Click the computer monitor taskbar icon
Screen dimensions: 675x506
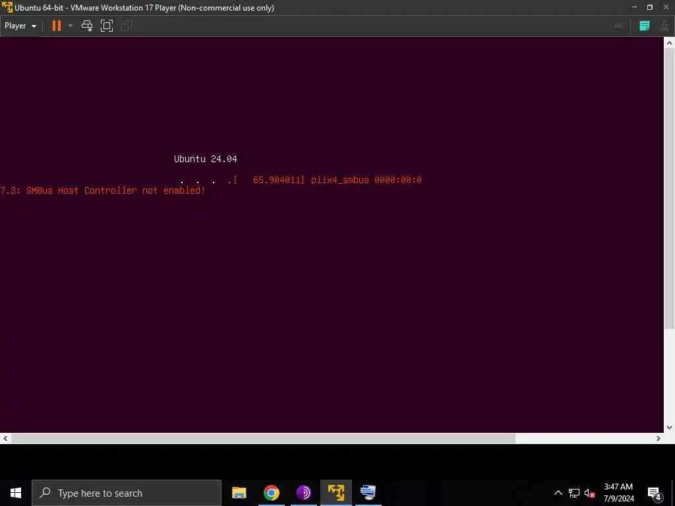pos(368,493)
